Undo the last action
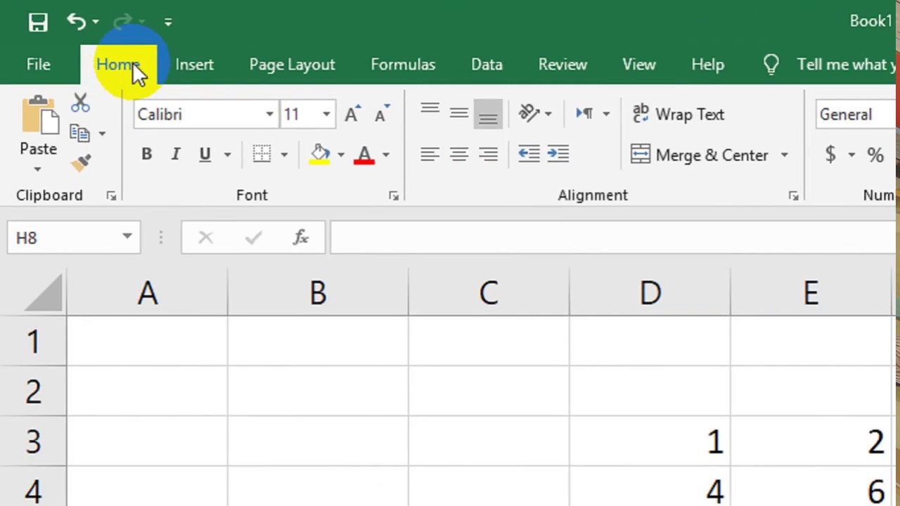 [76, 22]
